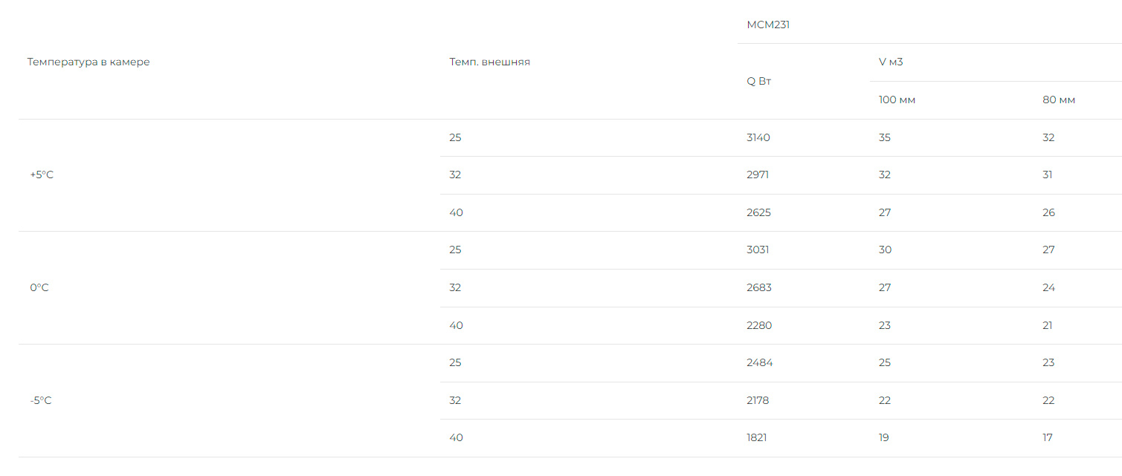Click the 'Температура в камере' column header
Viewport: 1122px width, 476px height.
88,62
